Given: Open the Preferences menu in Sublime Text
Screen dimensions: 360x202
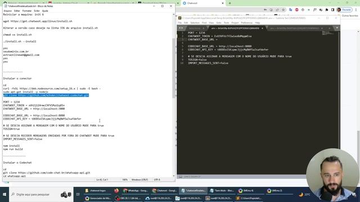Looking at the screenshot, I should coord(247,23).
